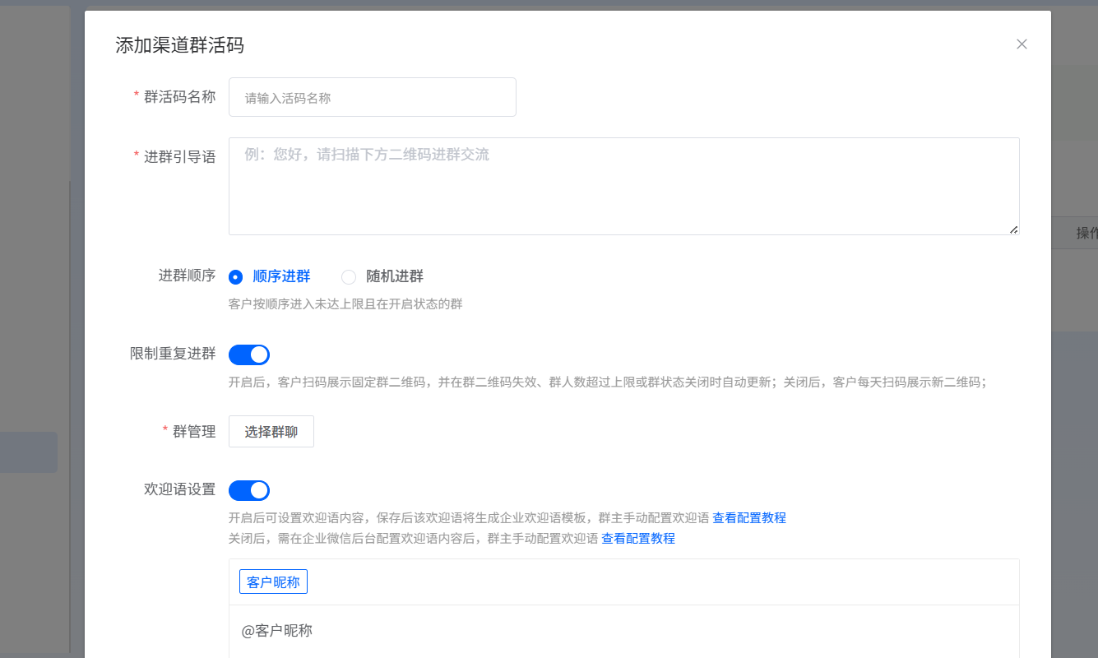Disable the 欢迎语设置 switch
Screen dimensions: 1098x658
pos(249,490)
